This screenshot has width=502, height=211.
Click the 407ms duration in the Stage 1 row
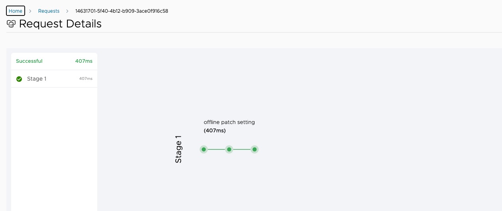pos(86,79)
